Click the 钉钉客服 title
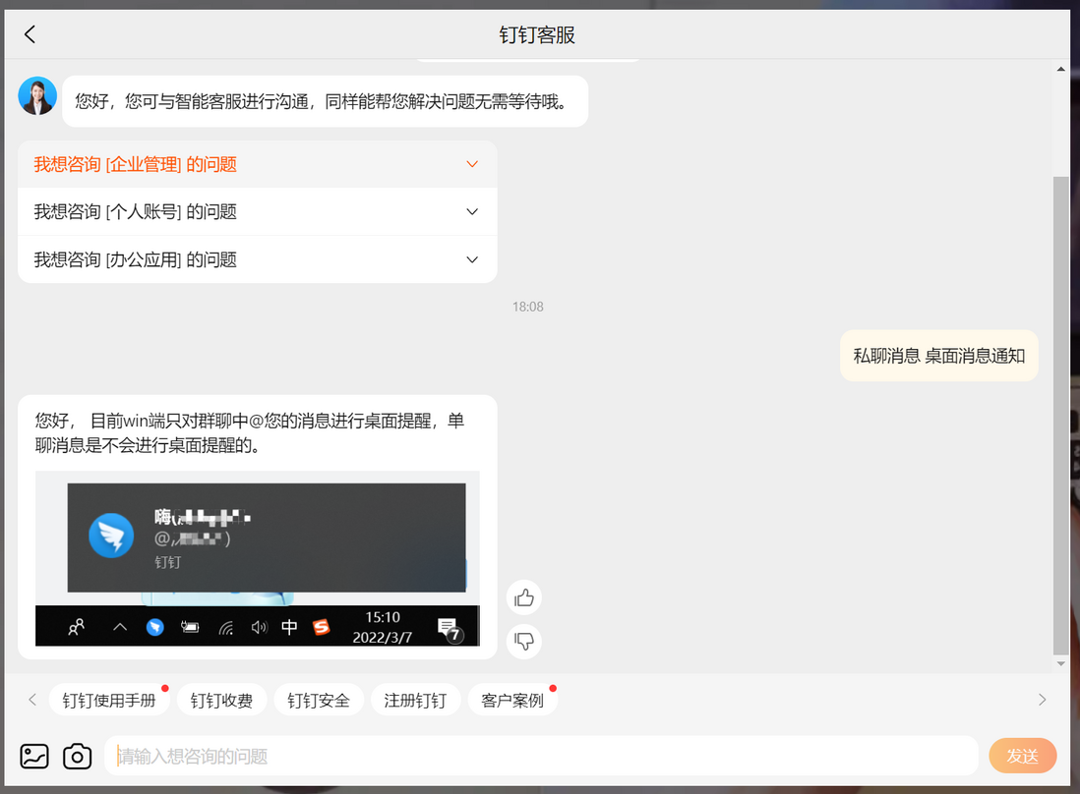This screenshot has height=794, width=1080. click(537, 35)
